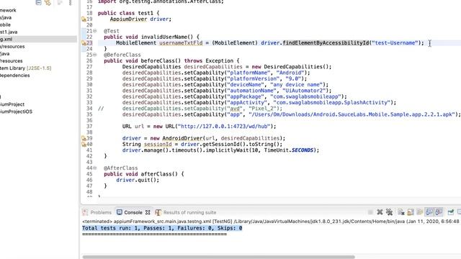Click the URL string http://127.0.0.1:4723/wd/hub
Screen dimensions: 461x259
point(224,127)
